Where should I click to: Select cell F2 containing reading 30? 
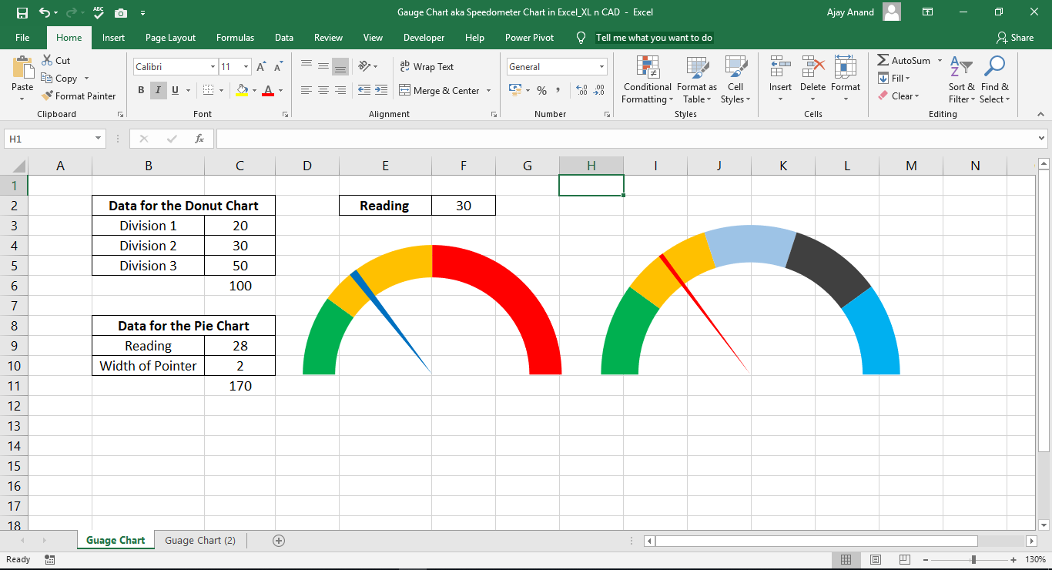tap(464, 206)
